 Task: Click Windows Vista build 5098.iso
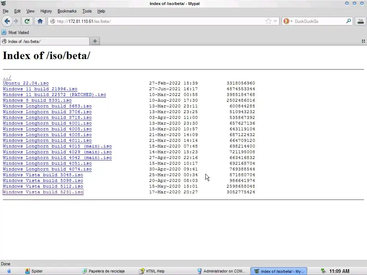(43, 180)
